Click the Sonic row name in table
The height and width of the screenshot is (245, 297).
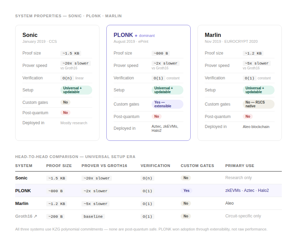[21, 178]
